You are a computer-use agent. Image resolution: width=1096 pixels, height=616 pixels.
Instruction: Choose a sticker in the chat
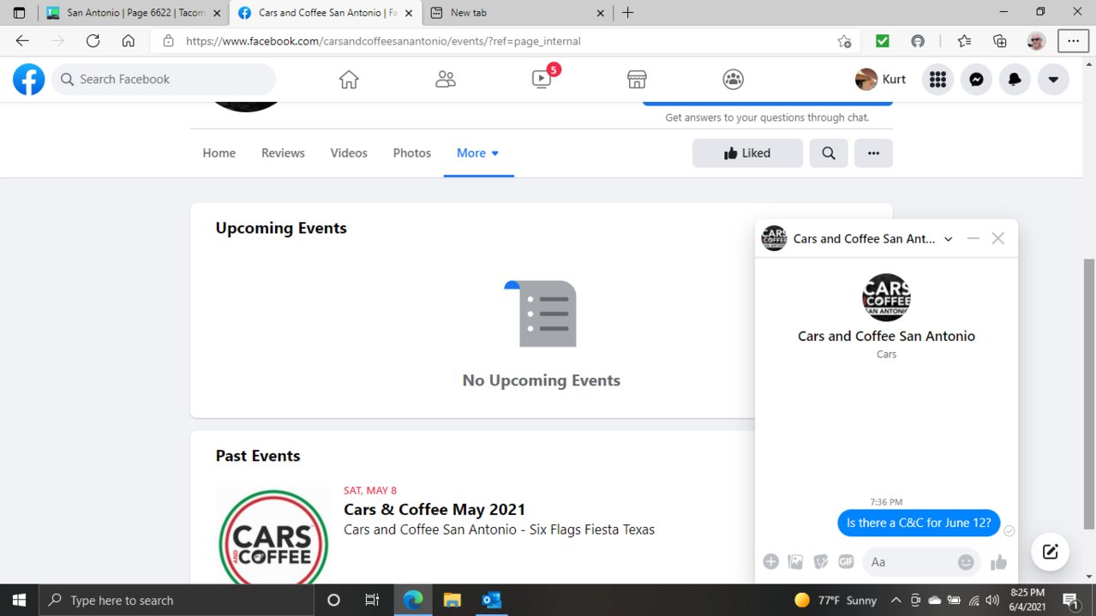tap(821, 562)
